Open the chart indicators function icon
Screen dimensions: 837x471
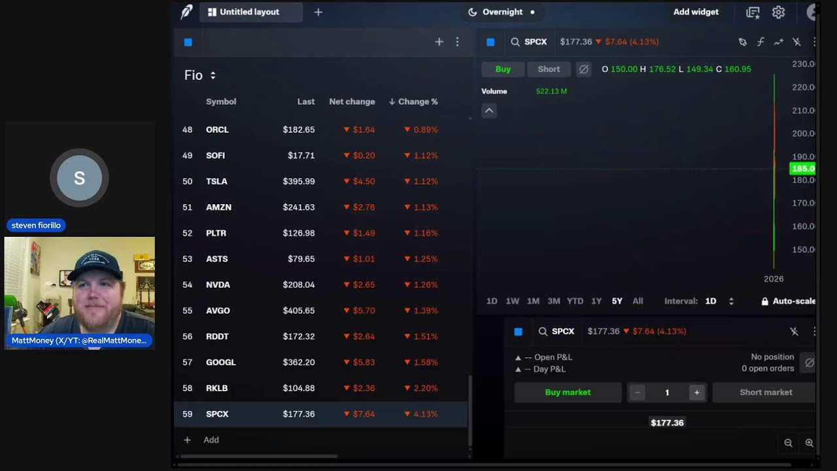(x=760, y=42)
